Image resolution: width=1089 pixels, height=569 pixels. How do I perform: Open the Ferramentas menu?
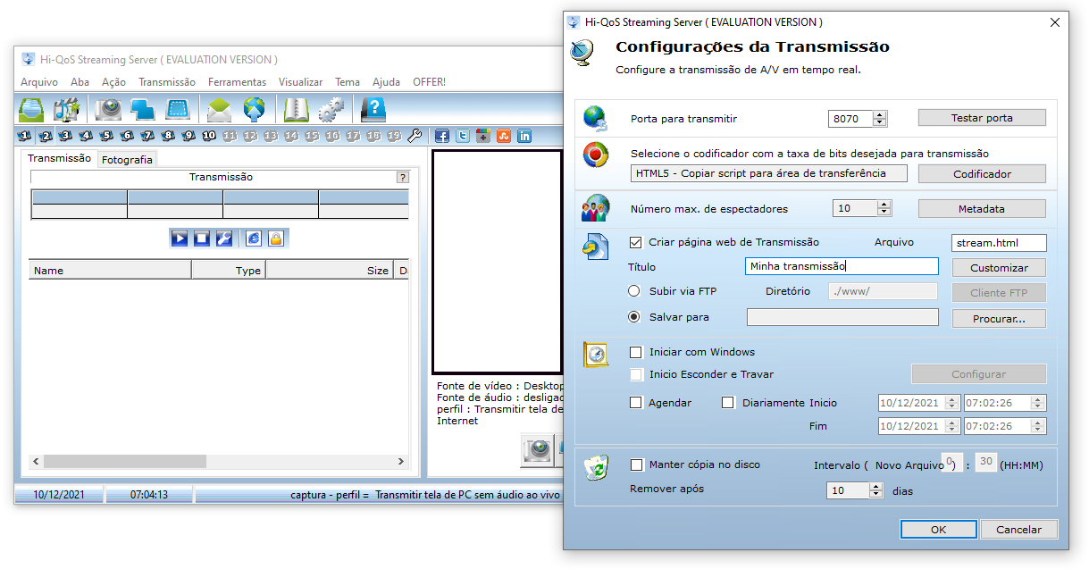click(237, 82)
